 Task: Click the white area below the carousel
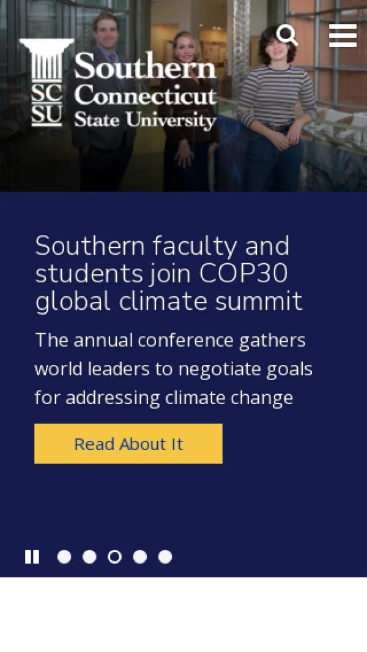tap(183, 615)
